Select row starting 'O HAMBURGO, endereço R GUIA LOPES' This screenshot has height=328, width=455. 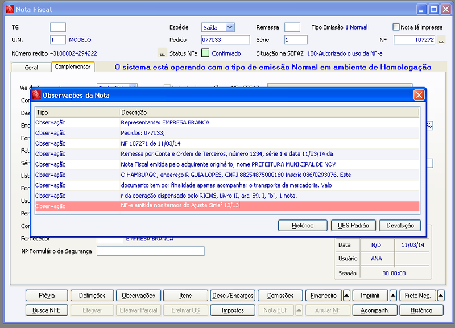[227, 175]
